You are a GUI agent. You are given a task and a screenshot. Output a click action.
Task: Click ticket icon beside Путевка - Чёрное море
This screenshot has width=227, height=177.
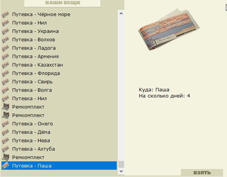[5, 15]
